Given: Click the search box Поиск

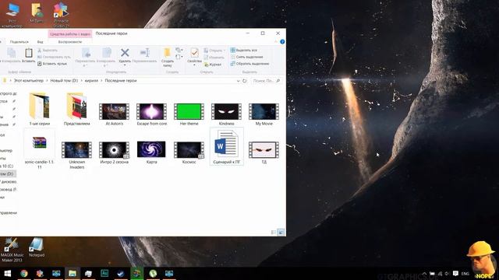Looking at the screenshot, I should tap(267, 81).
